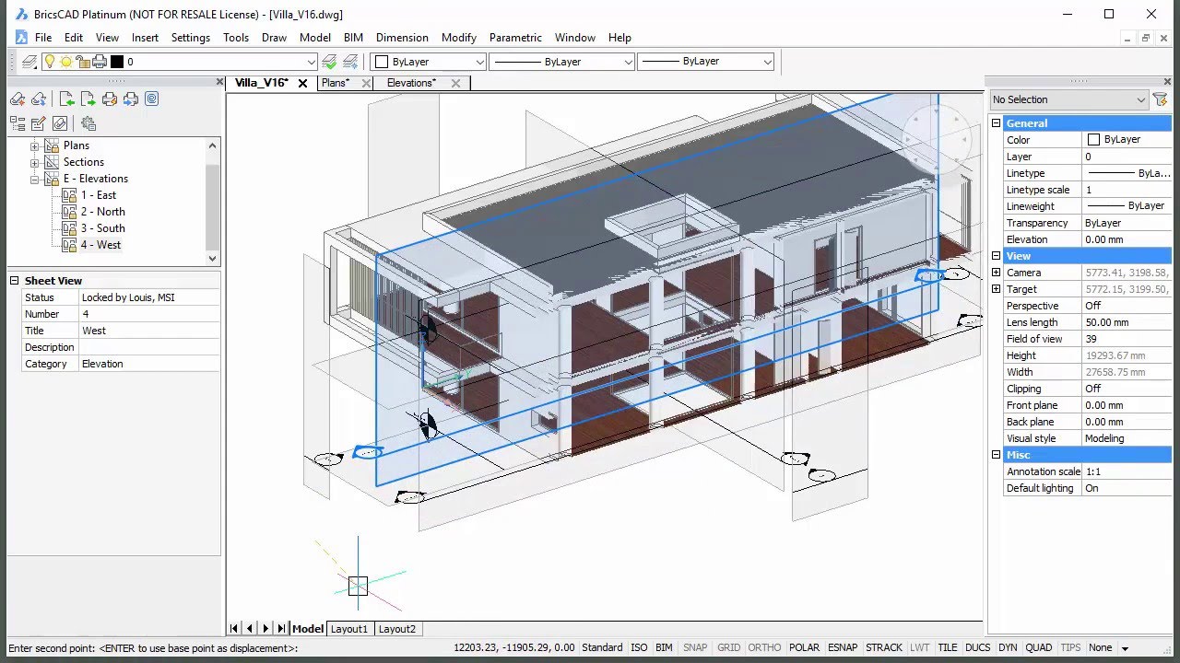Click the printer icon with blue arrow
Viewport: 1180px width, 663px height.
pyautogui.click(x=131, y=99)
